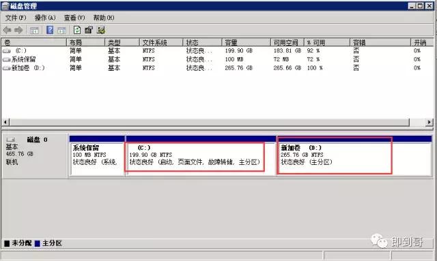Click the black 未分配 legend swatch

coord(7,243)
